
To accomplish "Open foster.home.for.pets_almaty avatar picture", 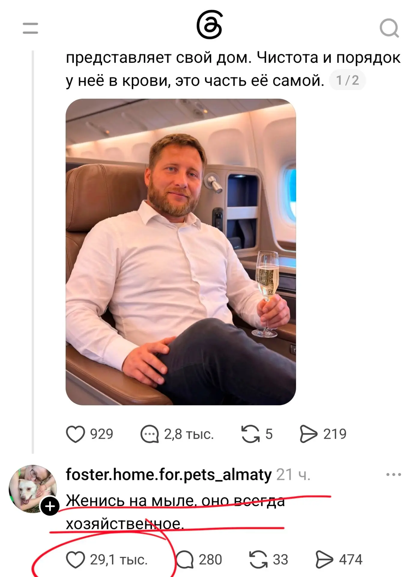I will click(x=33, y=489).
